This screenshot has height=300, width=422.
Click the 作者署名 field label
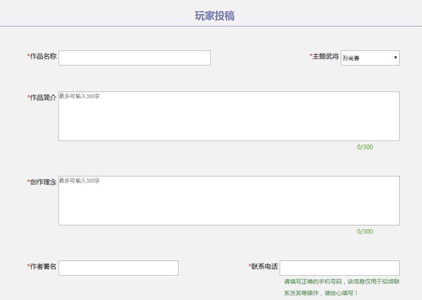click(x=43, y=266)
